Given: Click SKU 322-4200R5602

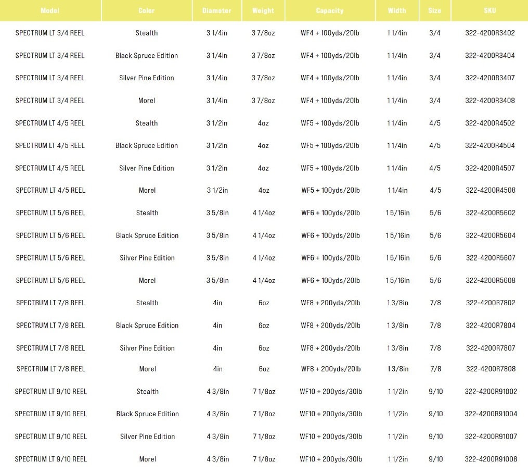Looking at the screenshot, I should tap(491, 213).
